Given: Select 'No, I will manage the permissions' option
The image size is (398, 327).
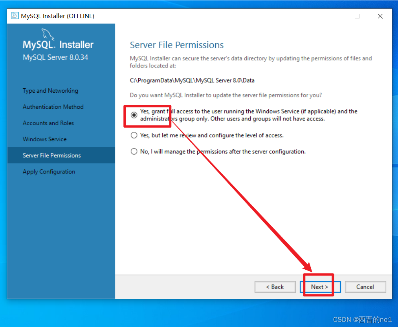Looking at the screenshot, I should pyautogui.click(x=134, y=152).
